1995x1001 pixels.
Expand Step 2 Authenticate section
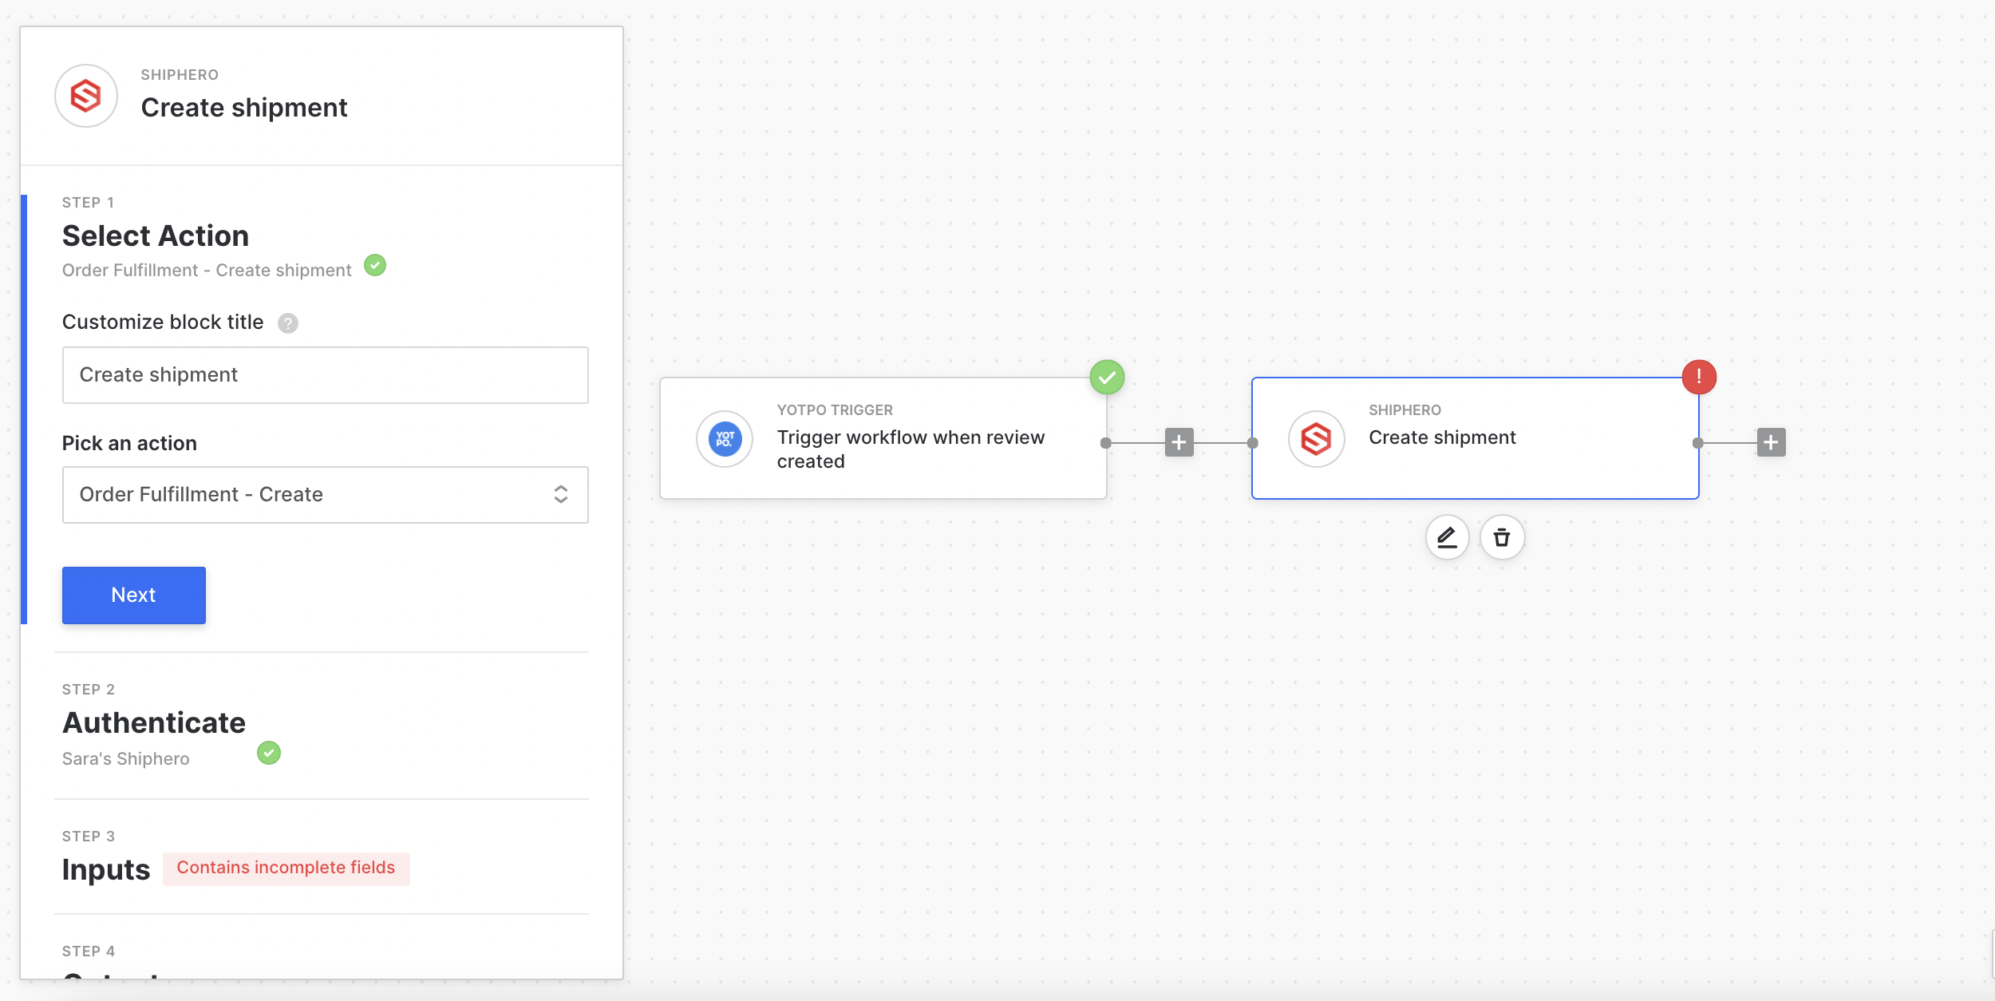pyautogui.click(x=154, y=722)
